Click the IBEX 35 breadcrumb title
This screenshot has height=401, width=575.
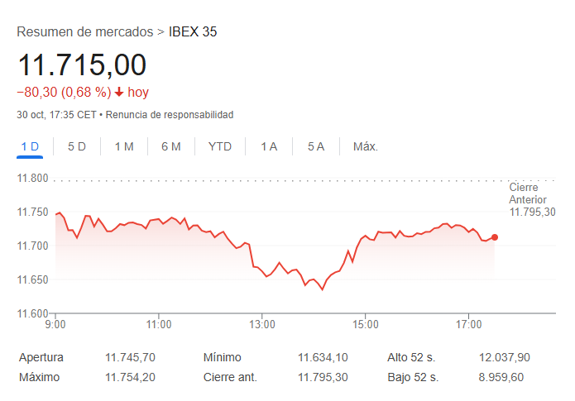click(193, 32)
